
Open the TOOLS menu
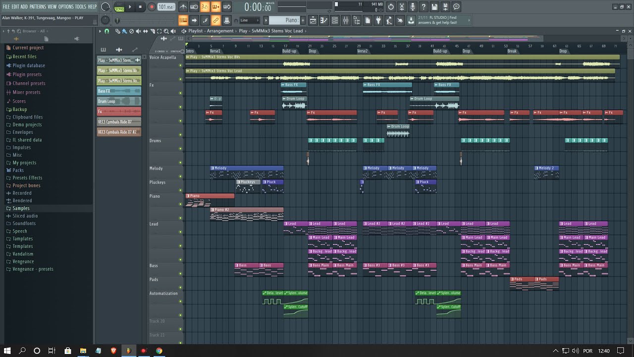80,6
